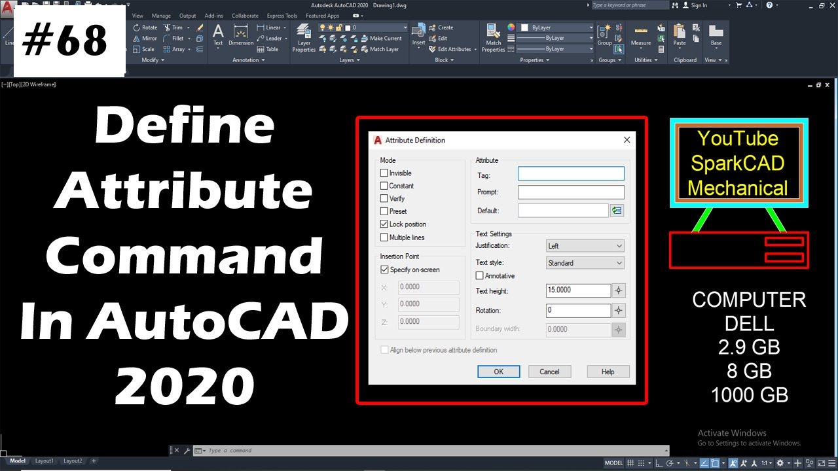
Task: Click Help in Attribute Definition dialog
Action: coord(608,372)
